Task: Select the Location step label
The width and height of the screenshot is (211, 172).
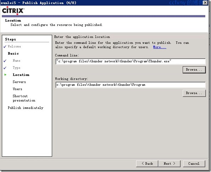Action: pyautogui.click(x=21, y=75)
